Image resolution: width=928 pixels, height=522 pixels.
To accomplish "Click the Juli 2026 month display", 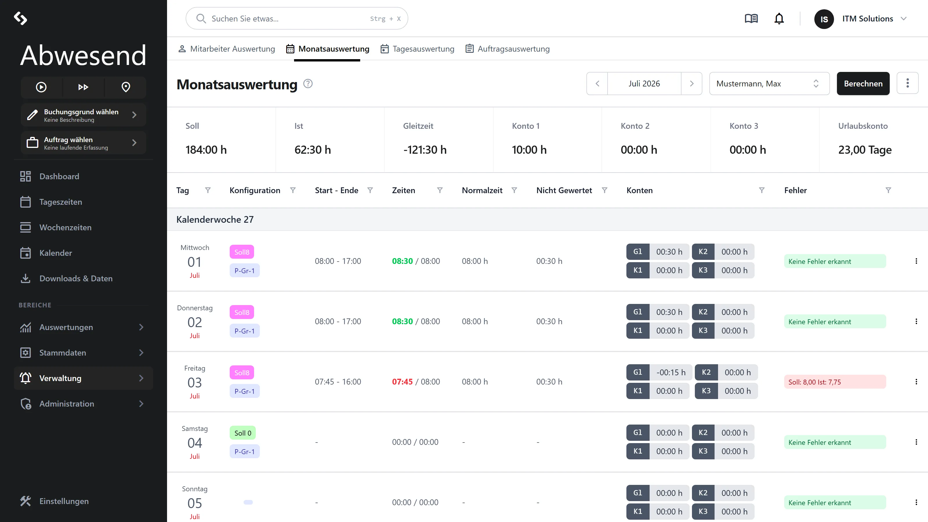I will [644, 84].
